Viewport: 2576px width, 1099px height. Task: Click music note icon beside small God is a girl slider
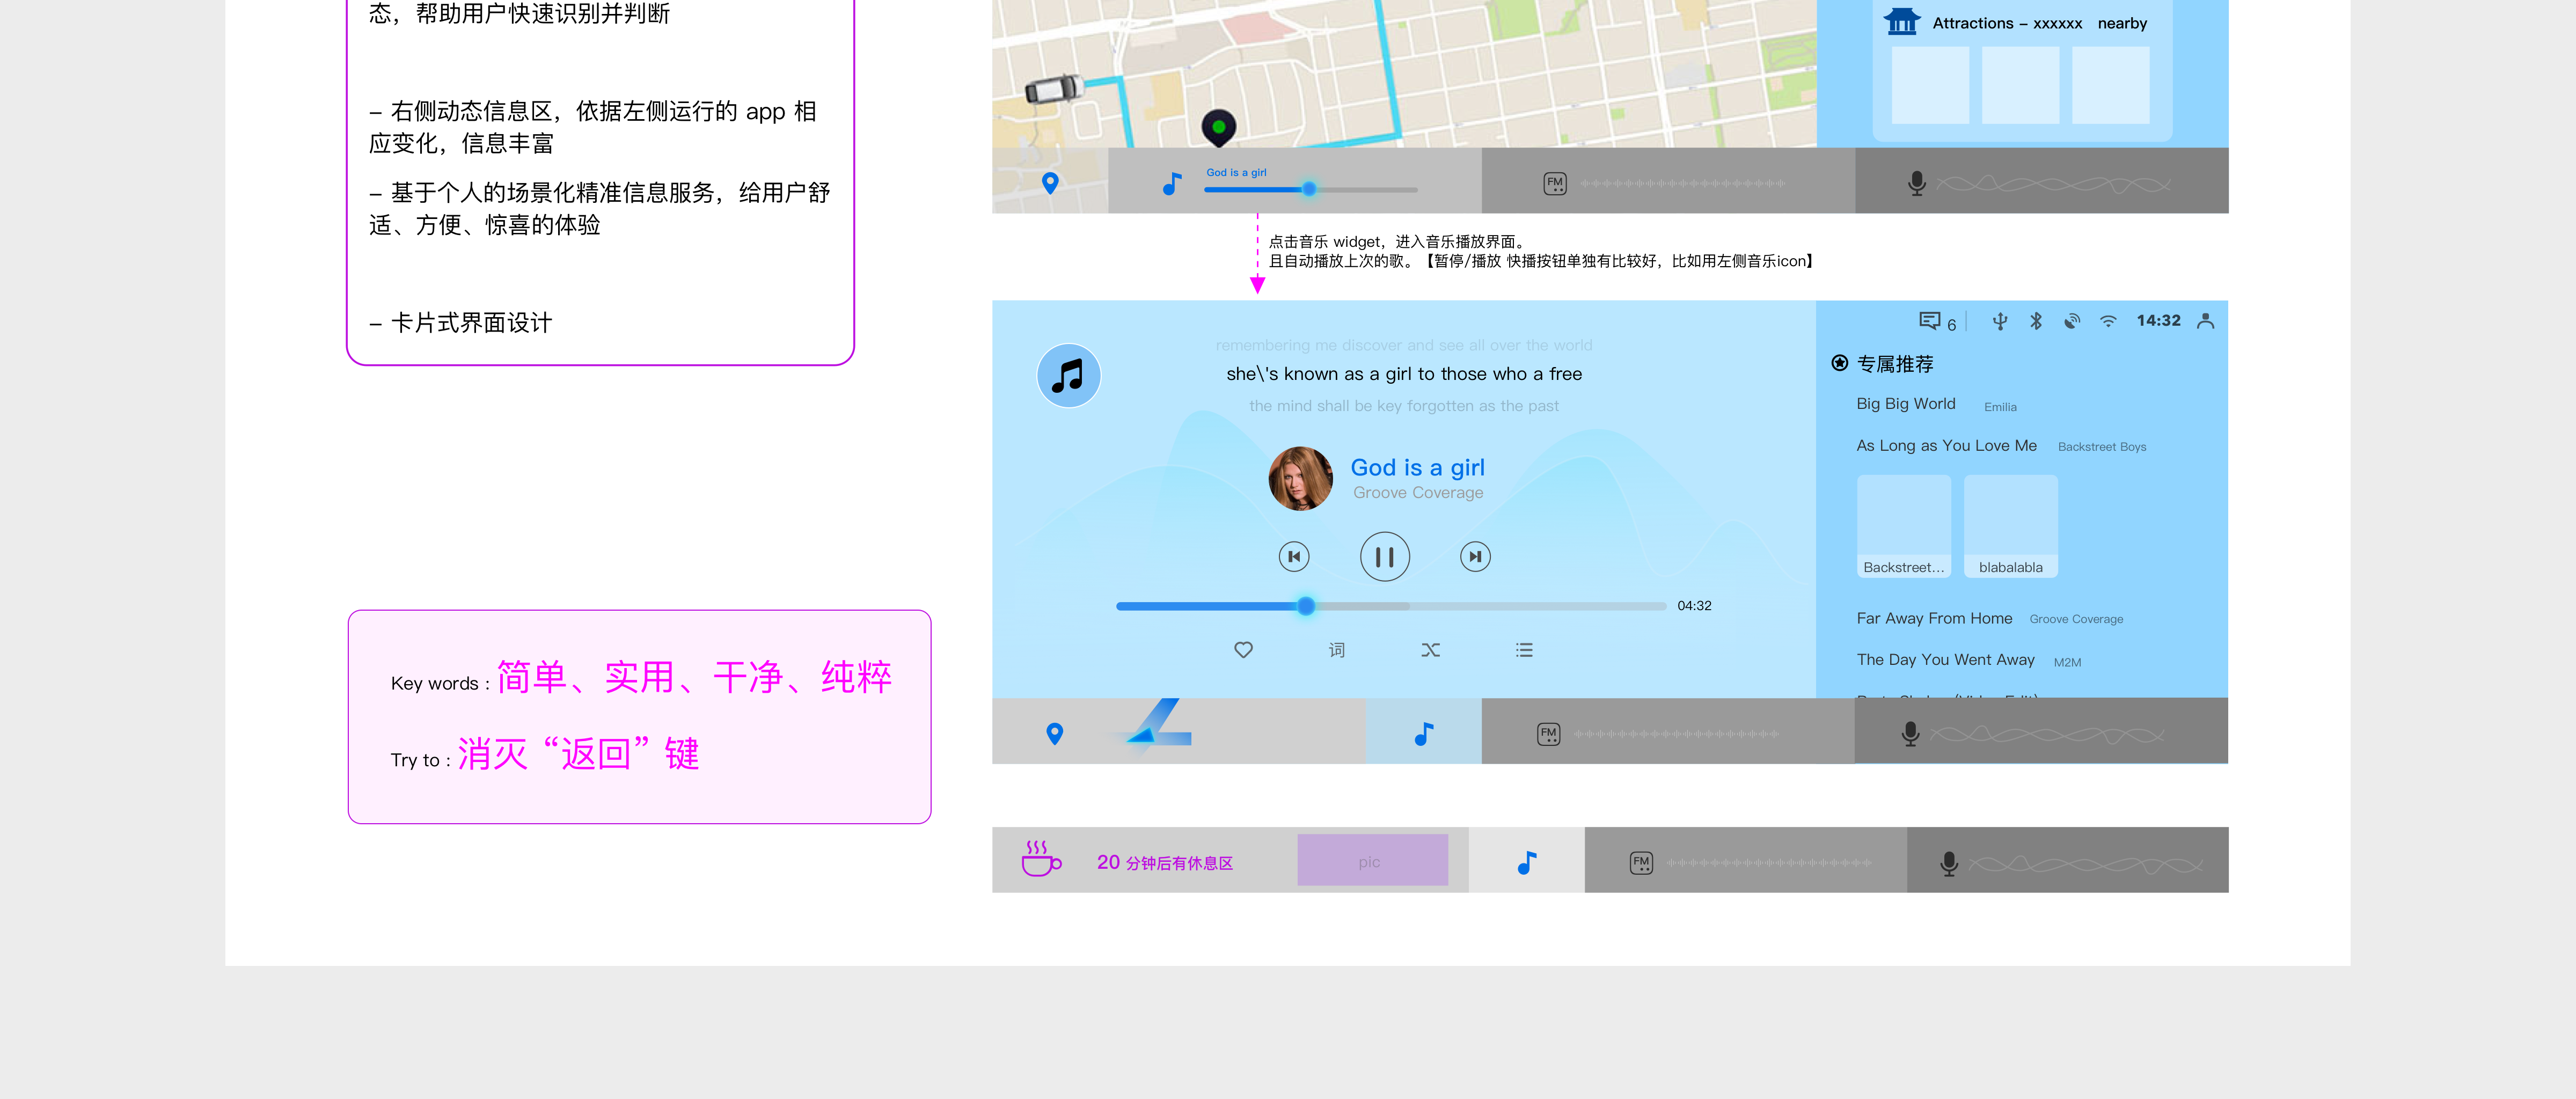(x=1172, y=184)
